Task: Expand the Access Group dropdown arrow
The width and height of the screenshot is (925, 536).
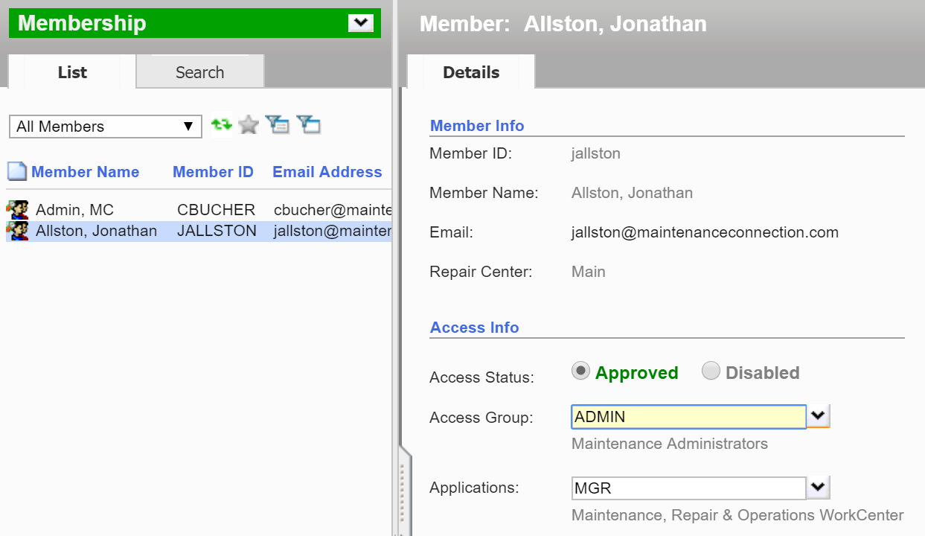Action: click(x=819, y=416)
